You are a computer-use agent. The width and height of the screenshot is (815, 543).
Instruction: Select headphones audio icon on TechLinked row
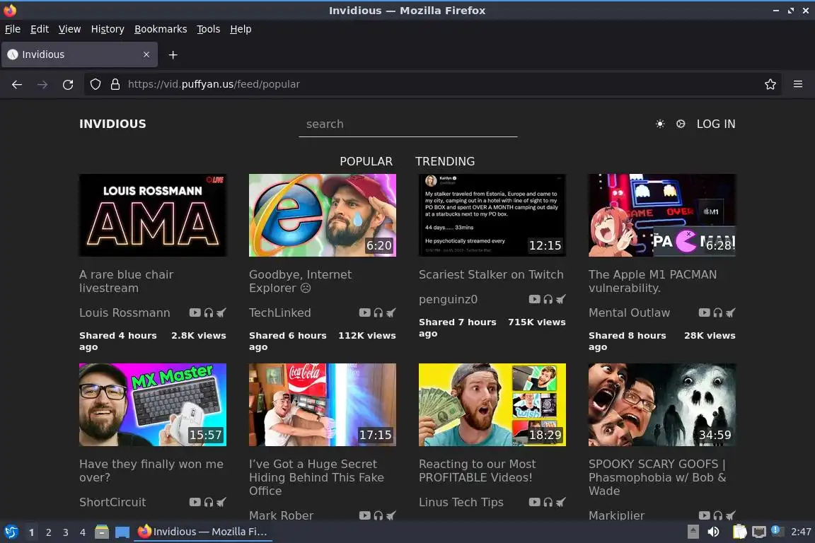point(378,313)
